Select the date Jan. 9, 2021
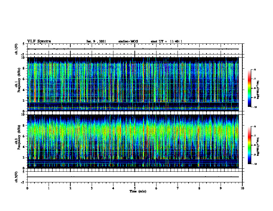Screen dimensions: 273x211 (96, 41)
